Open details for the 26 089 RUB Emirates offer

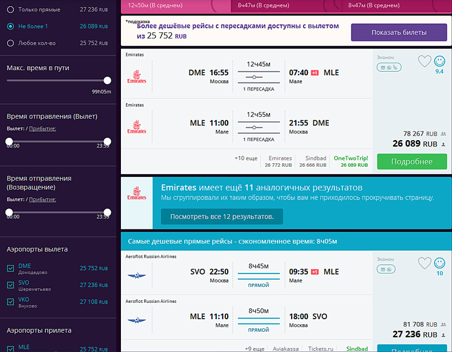tap(412, 162)
